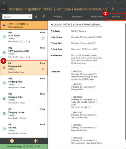This screenshot has height=149, width=126.
Task: Click the green check icon of P17
Action: 4,98
